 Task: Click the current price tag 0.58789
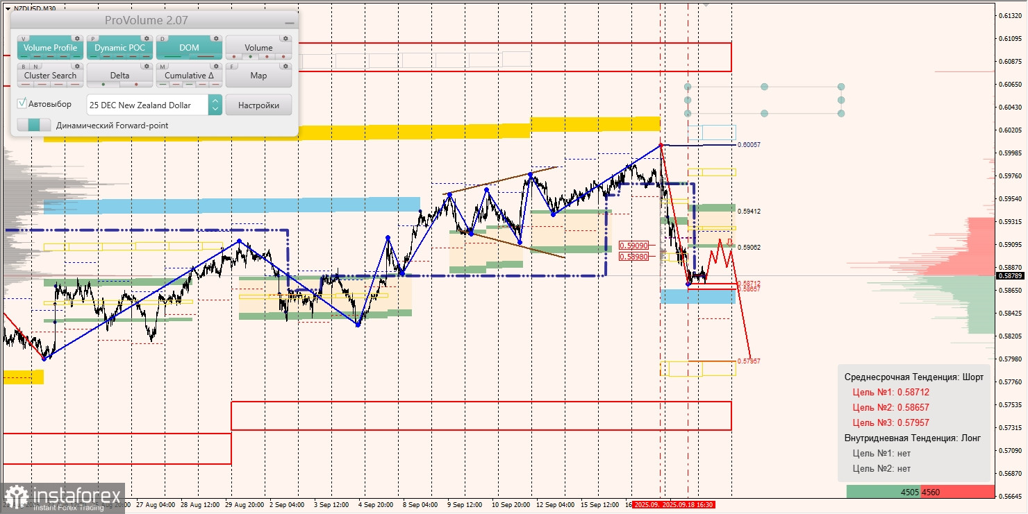(1010, 275)
